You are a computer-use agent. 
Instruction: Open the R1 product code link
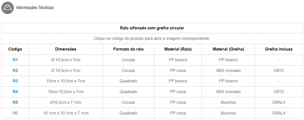coord(15,60)
